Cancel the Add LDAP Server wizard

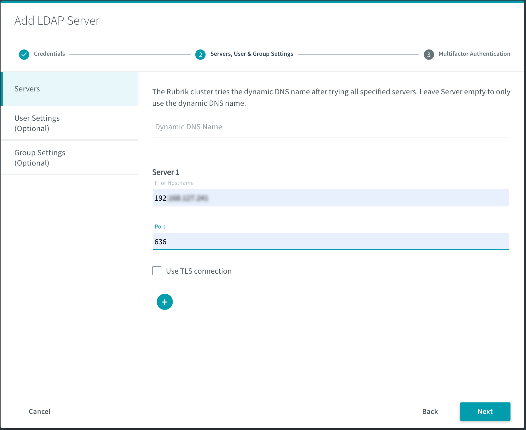pyautogui.click(x=39, y=411)
